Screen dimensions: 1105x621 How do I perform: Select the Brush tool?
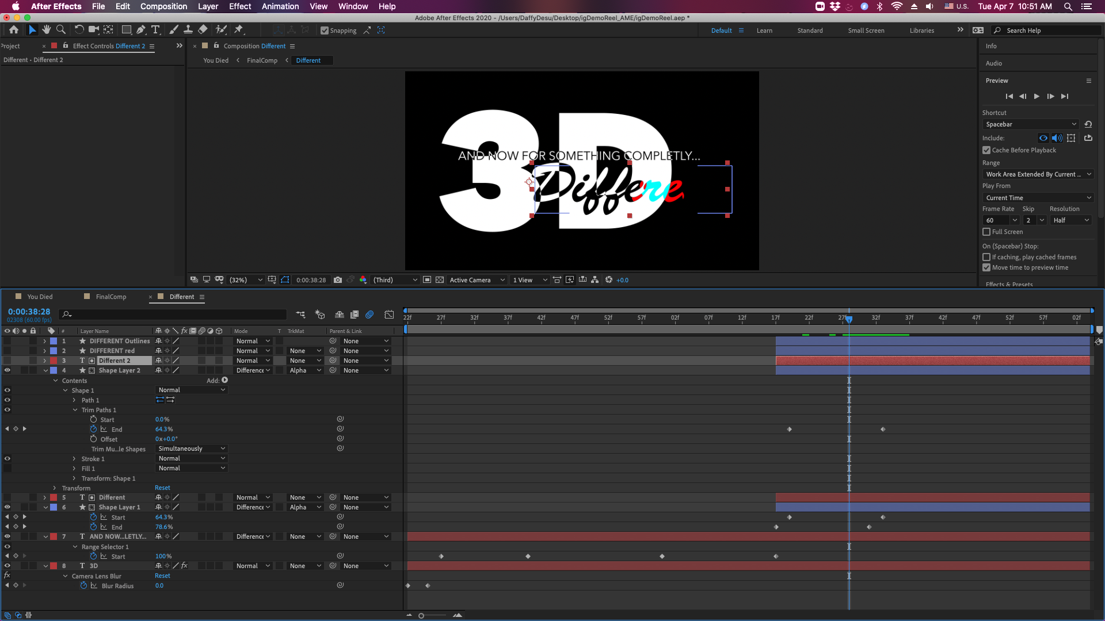click(x=174, y=30)
